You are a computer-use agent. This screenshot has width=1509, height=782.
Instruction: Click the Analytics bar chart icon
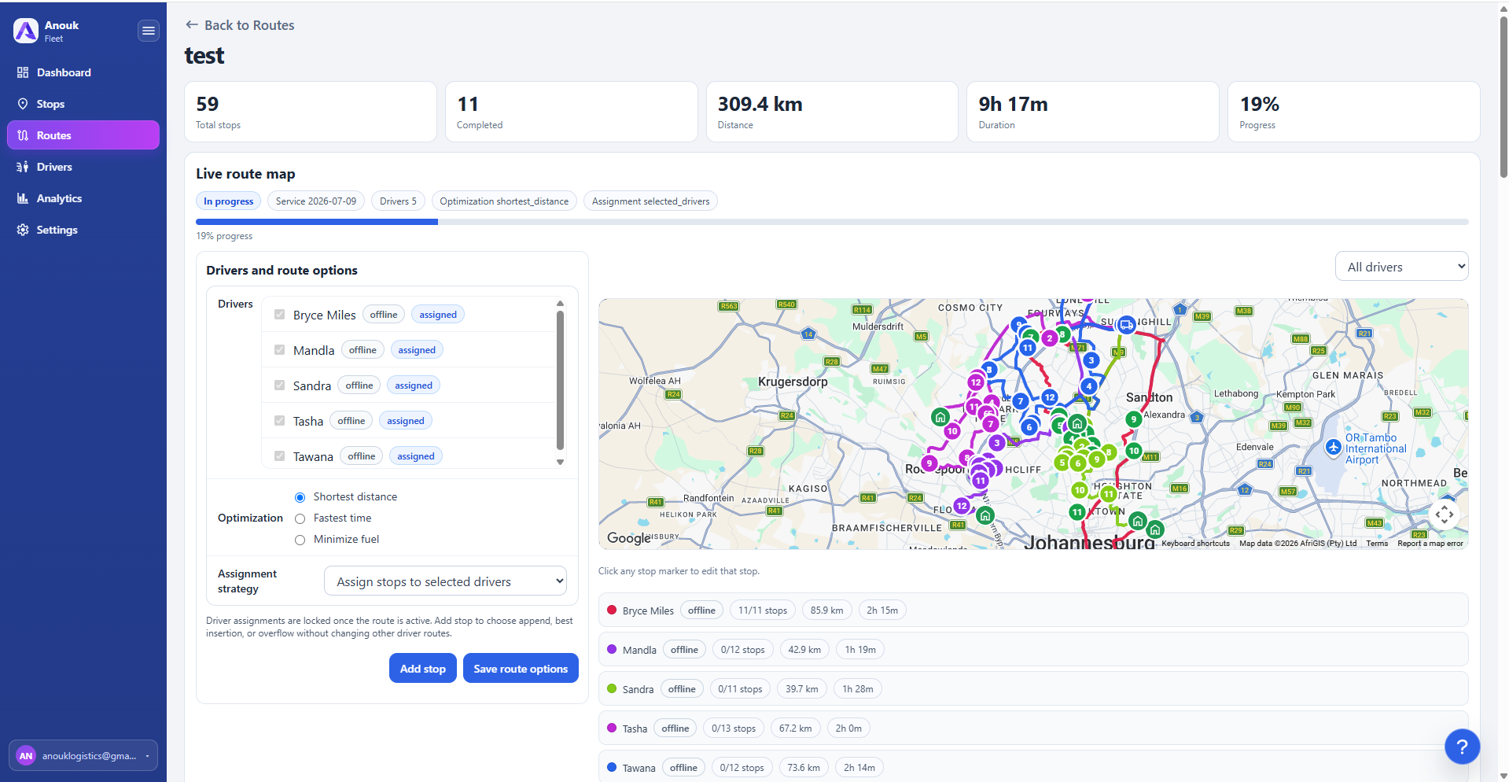[23, 198]
